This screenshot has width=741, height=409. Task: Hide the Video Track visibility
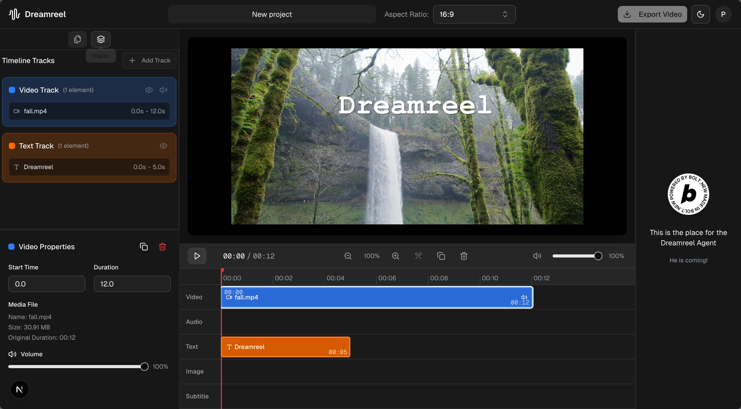149,90
